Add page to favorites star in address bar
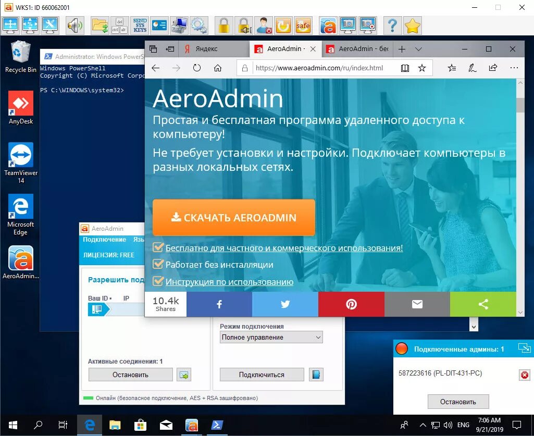Screen dimensions: 534x436 (421, 68)
